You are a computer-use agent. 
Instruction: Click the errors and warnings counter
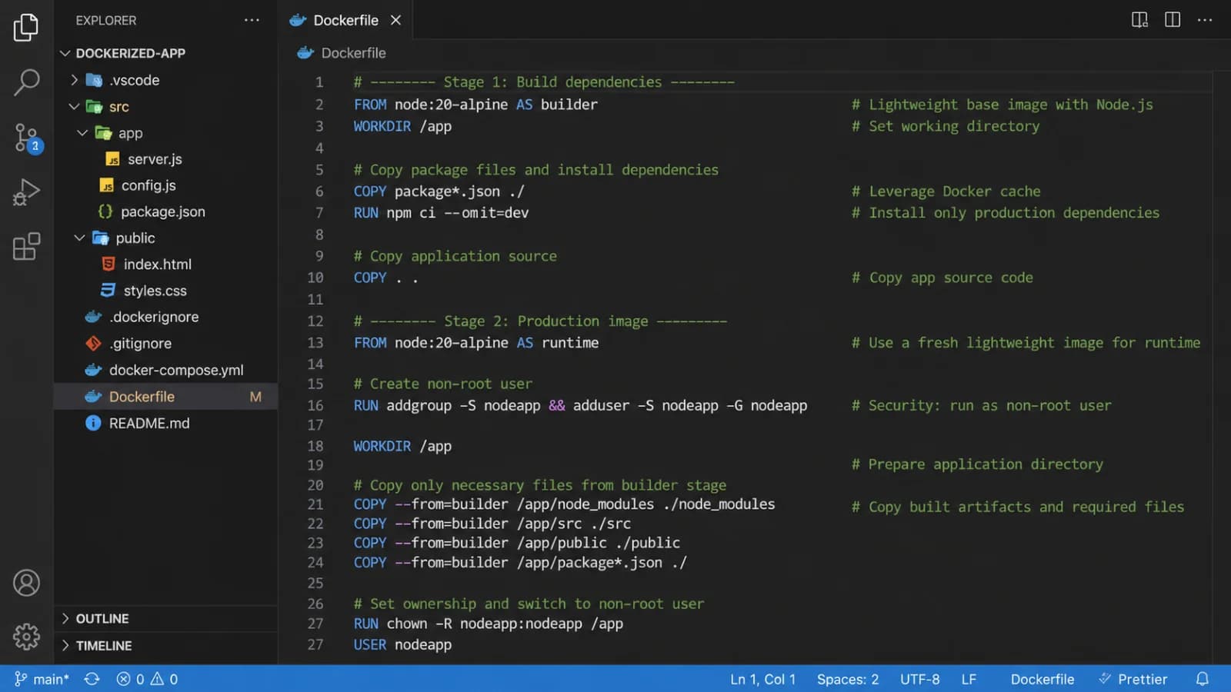tap(147, 679)
